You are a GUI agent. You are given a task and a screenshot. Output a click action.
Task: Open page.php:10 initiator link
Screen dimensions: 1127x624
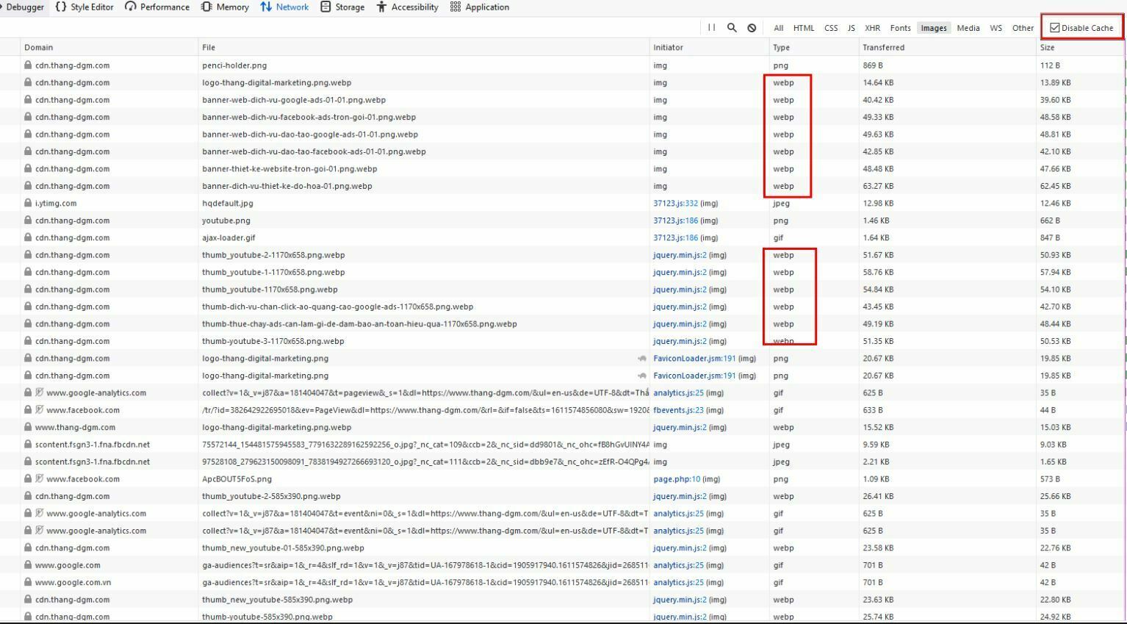tap(677, 479)
